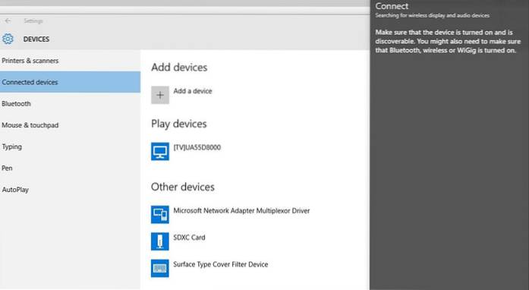This screenshot has width=529, height=290.
Task: Click the TV monitor icon for UA55D8000
Action: click(x=160, y=151)
